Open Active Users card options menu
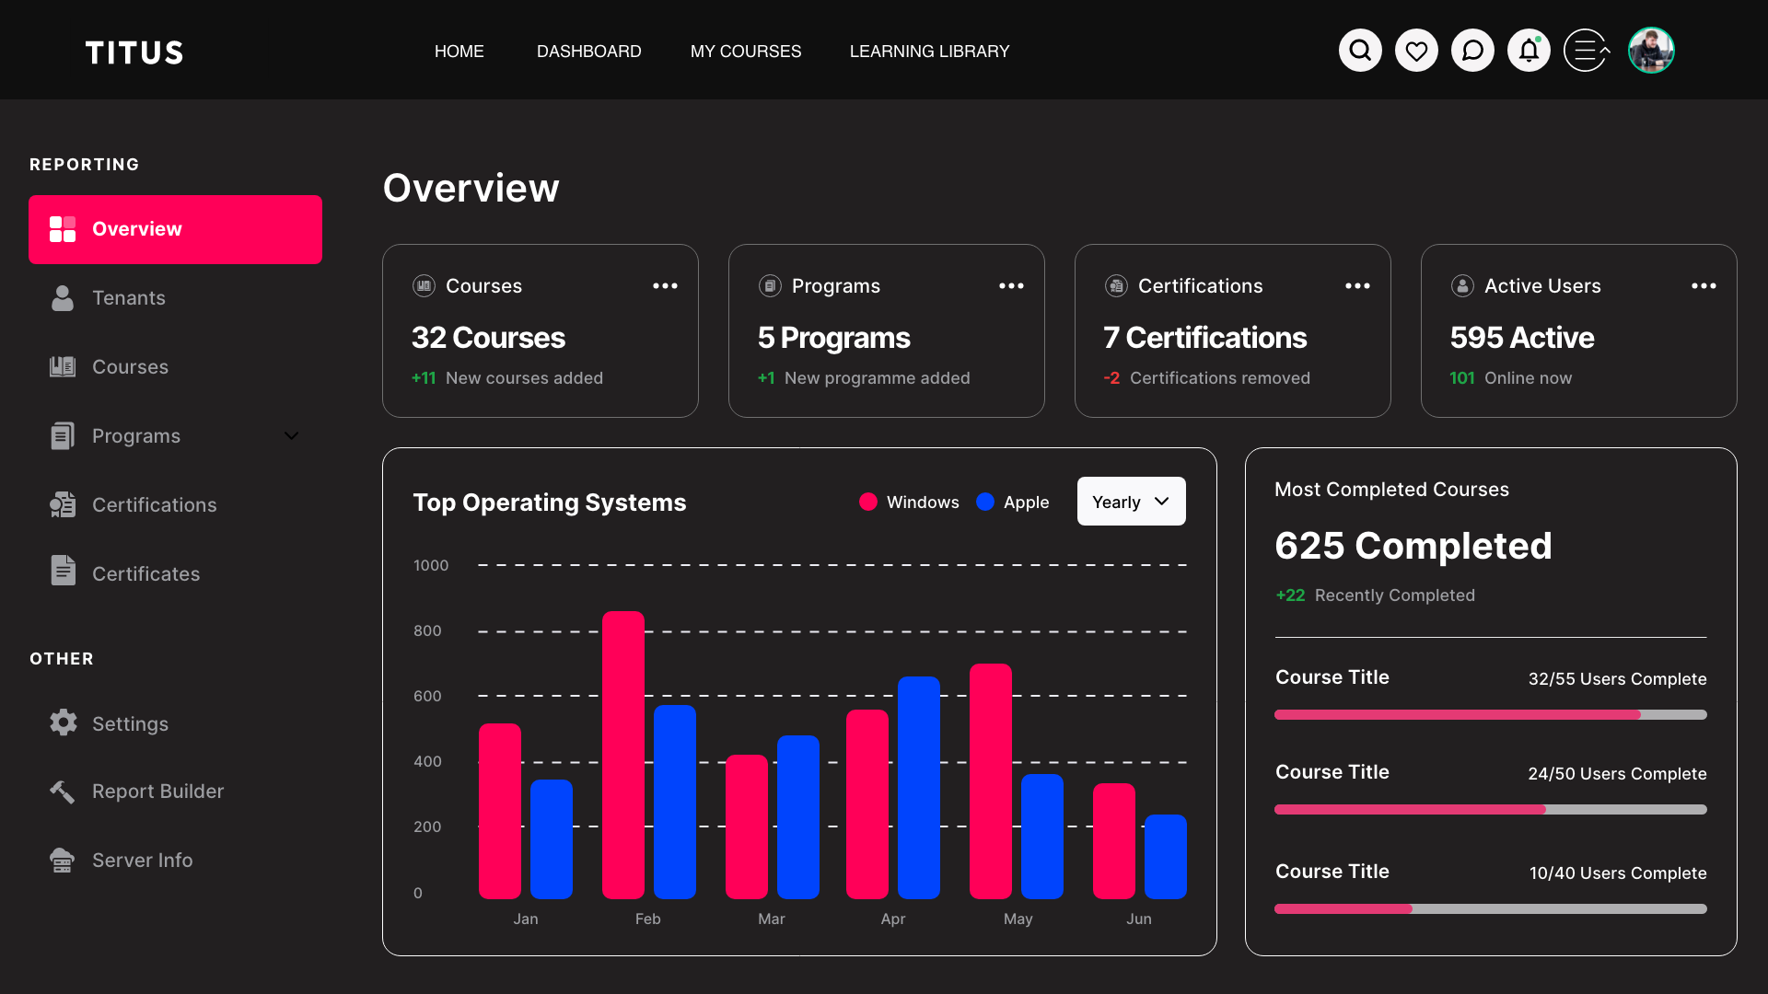 pyautogui.click(x=1704, y=286)
